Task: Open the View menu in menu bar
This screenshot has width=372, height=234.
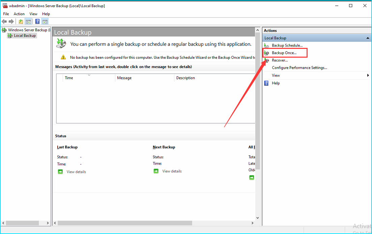Action: (33, 14)
